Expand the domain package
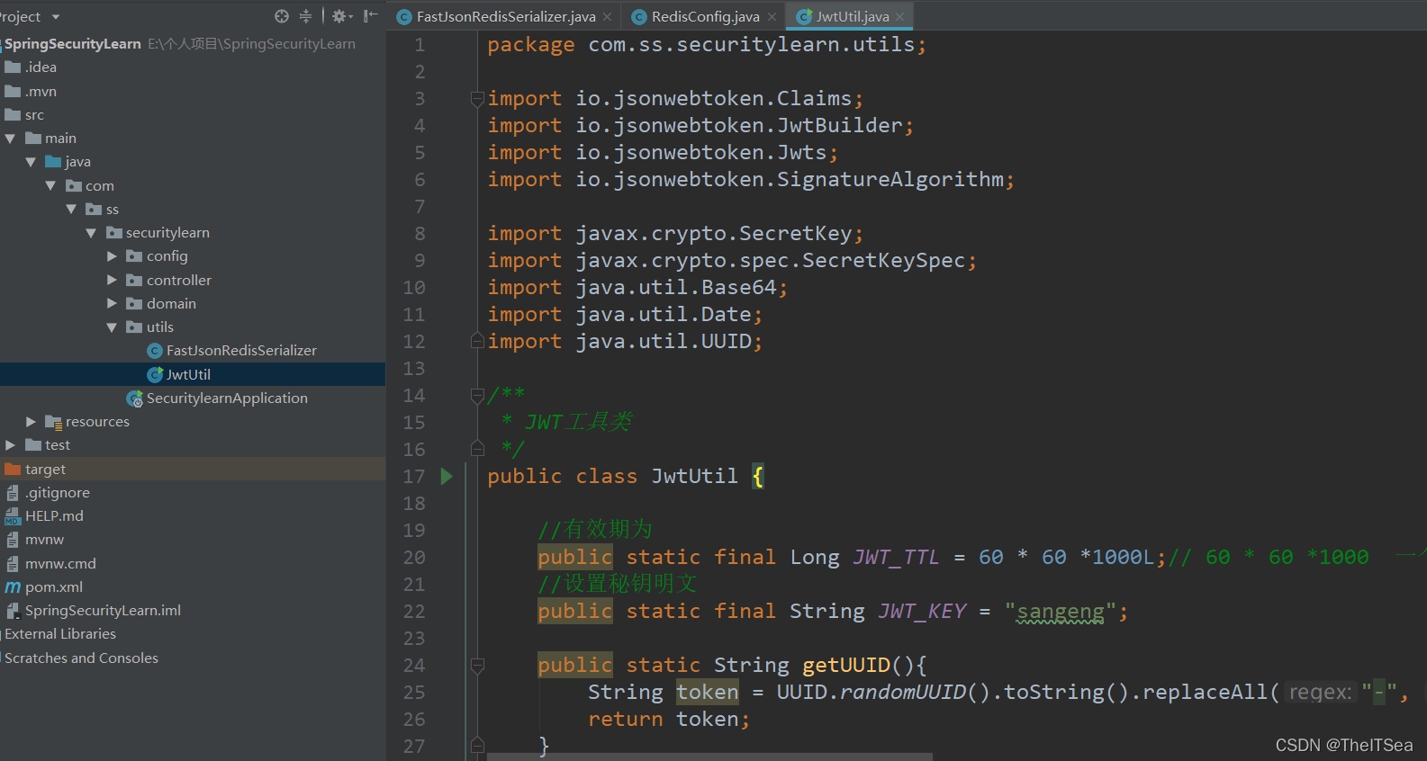The width and height of the screenshot is (1427, 761). (x=112, y=304)
